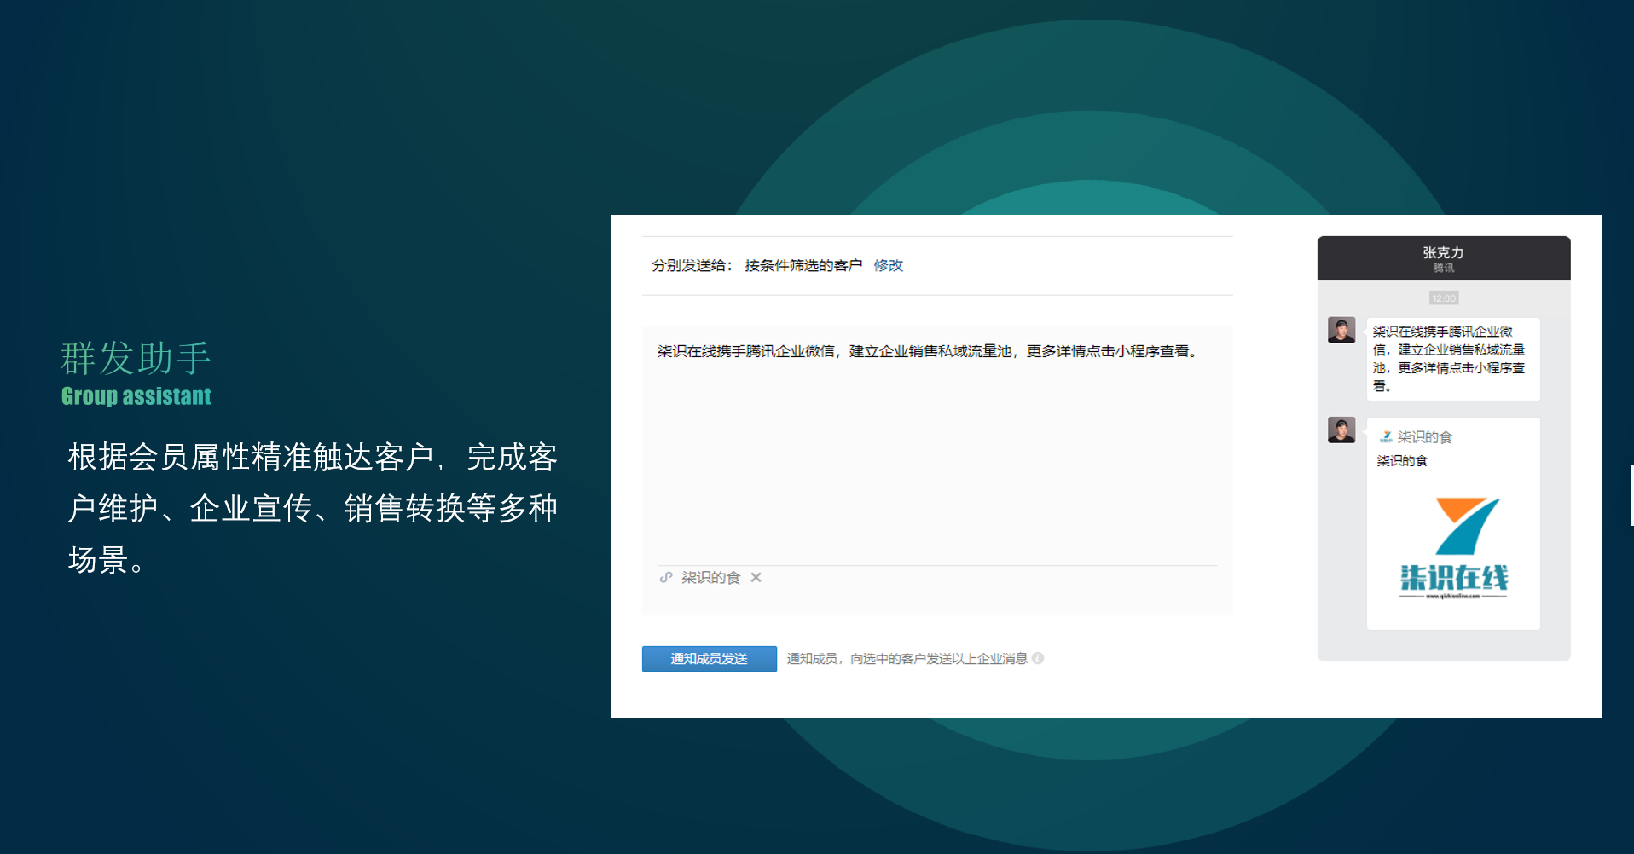Image resolution: width=1634 pixels, height=854 pixels.
Task: Click the Group assistant subtitle
Action: click(x=136, y=396)
